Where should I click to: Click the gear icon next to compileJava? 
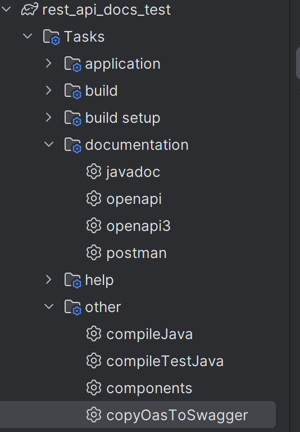click(x=94, y=333)
